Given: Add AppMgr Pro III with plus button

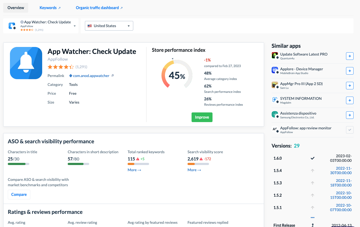Looking at the screenshot, I should [x=350, y=86].
